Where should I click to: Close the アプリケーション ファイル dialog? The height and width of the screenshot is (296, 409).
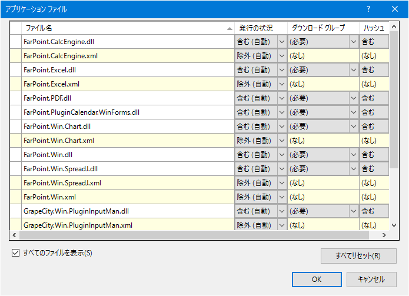point(395,9)
